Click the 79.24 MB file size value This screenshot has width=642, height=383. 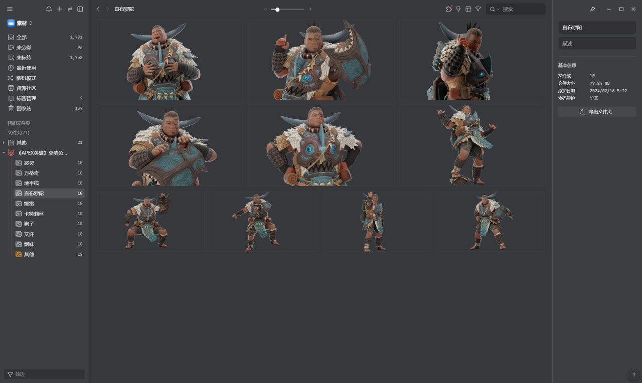[599, 83]
